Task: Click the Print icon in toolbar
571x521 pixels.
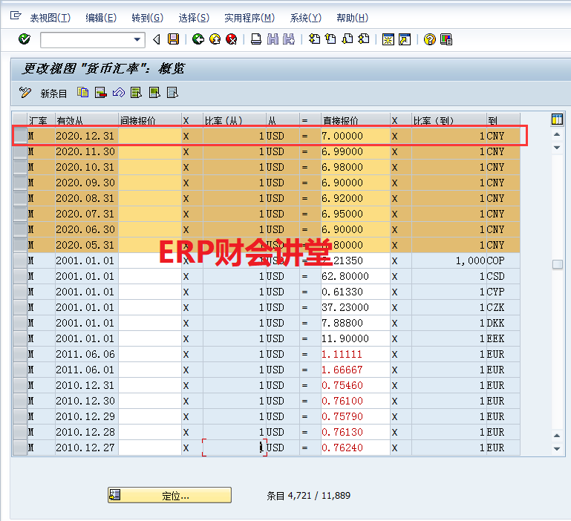Action: (x=255, y=39)
